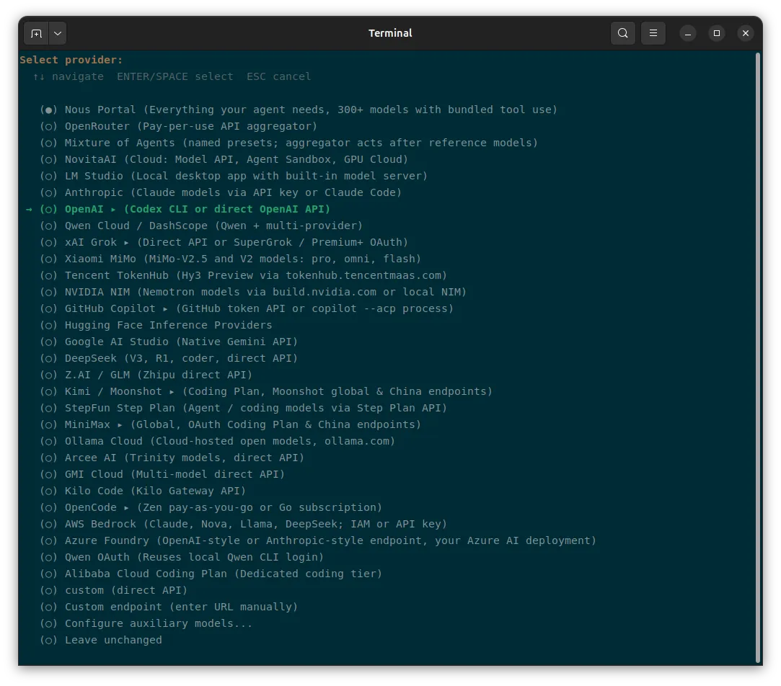Select the Anthropic provider radio button
This screenshot has width=781, height=686.
tap(48, 192)
